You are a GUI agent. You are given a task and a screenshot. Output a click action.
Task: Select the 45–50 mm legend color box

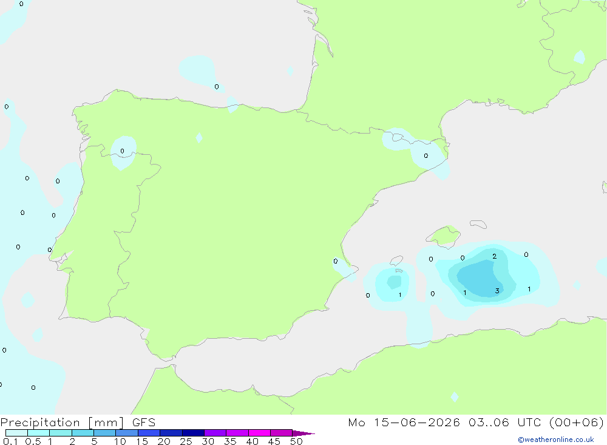click(282, 433)
